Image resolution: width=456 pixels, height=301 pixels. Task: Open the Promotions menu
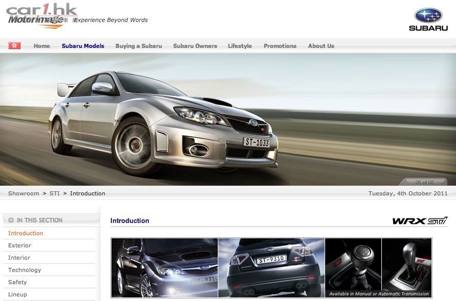(280, 46)
